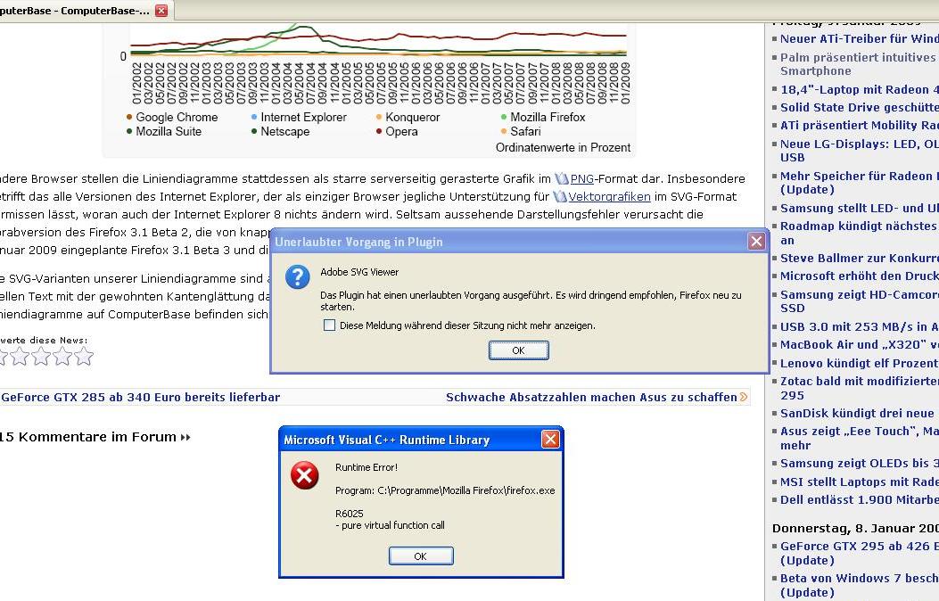This screenshot has height=601, width=939.
Task: Open 'Zotac bald mit modifizierter' news
Action: [x=860, y=389]
